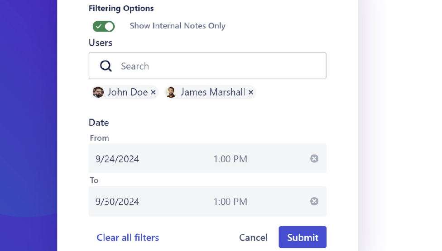Remove John Doe from selected users

(x=154, y=92)
